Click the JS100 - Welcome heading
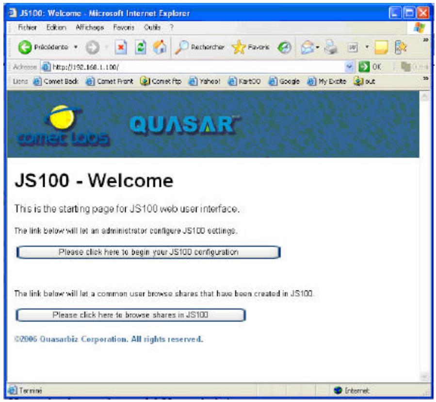Image resolution: width=436 pixels, height=402 pixels. click(x=94, y=181)
